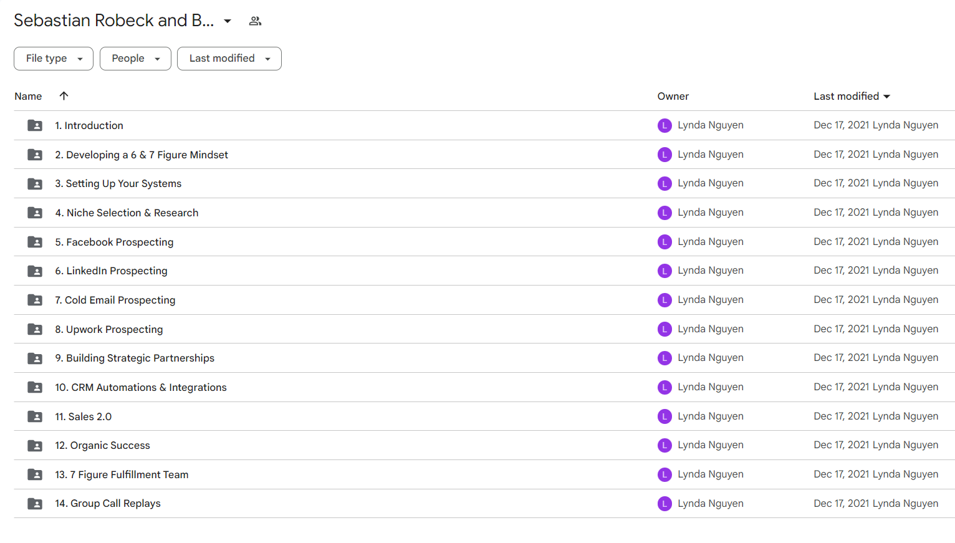Open the File type filter

click(x=54, y=59)
